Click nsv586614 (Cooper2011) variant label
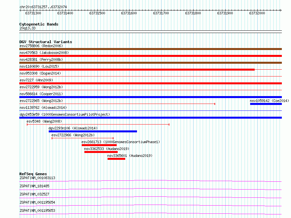Viewport: 291px width, 218px height. 41,94
